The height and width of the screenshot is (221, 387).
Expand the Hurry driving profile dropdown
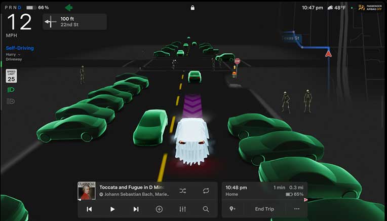[13, 54]
